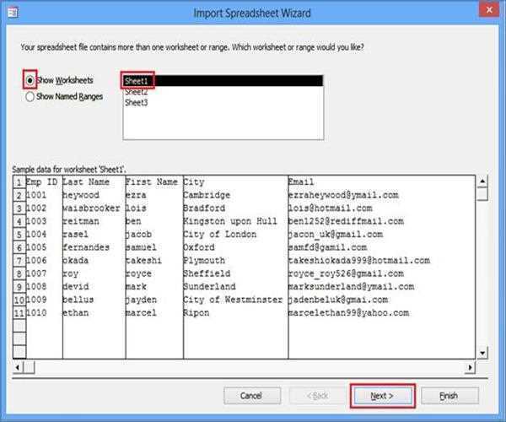Select the Cambridge cell in City column

click(x=207, y=195)
